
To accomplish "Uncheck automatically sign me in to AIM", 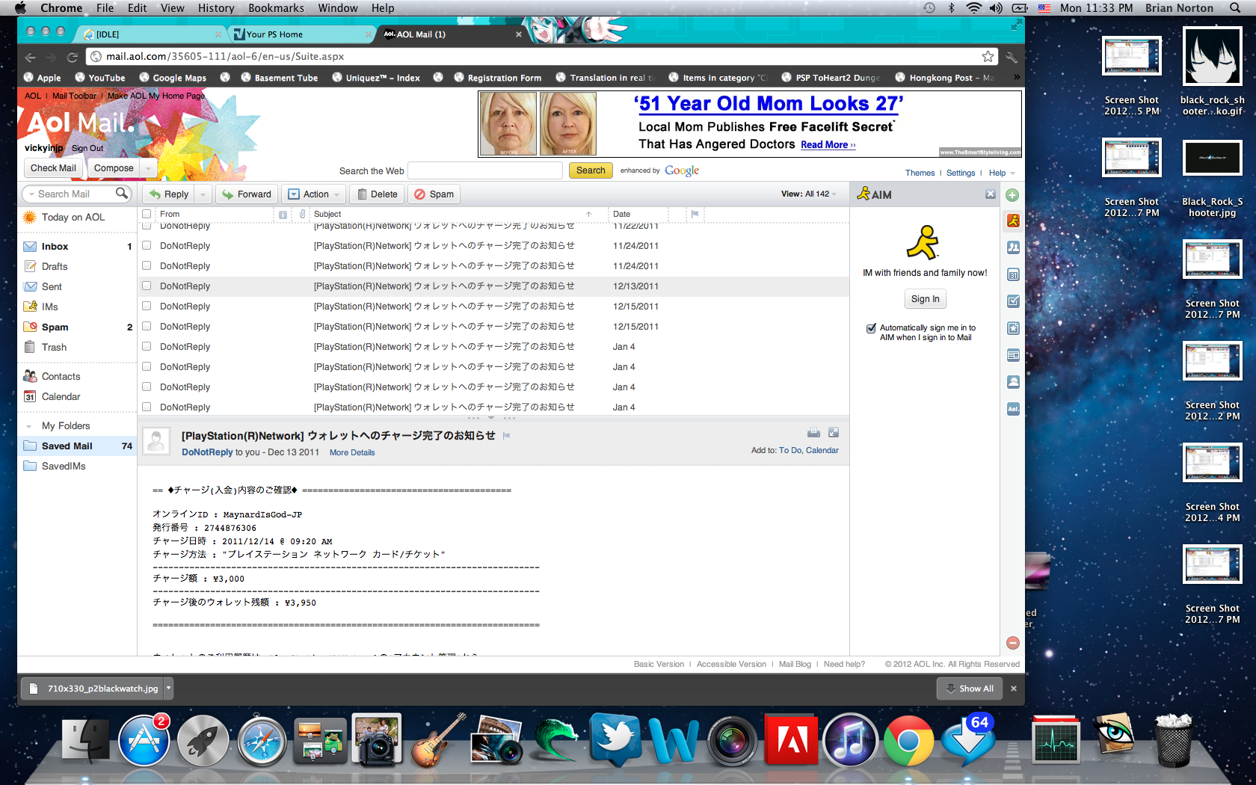I will (x=871, y=328).
